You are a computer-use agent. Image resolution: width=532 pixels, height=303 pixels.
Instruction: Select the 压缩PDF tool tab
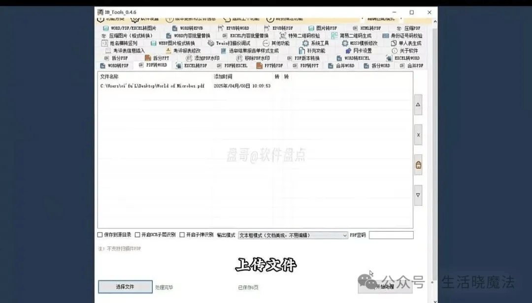[x=408, y=28]
